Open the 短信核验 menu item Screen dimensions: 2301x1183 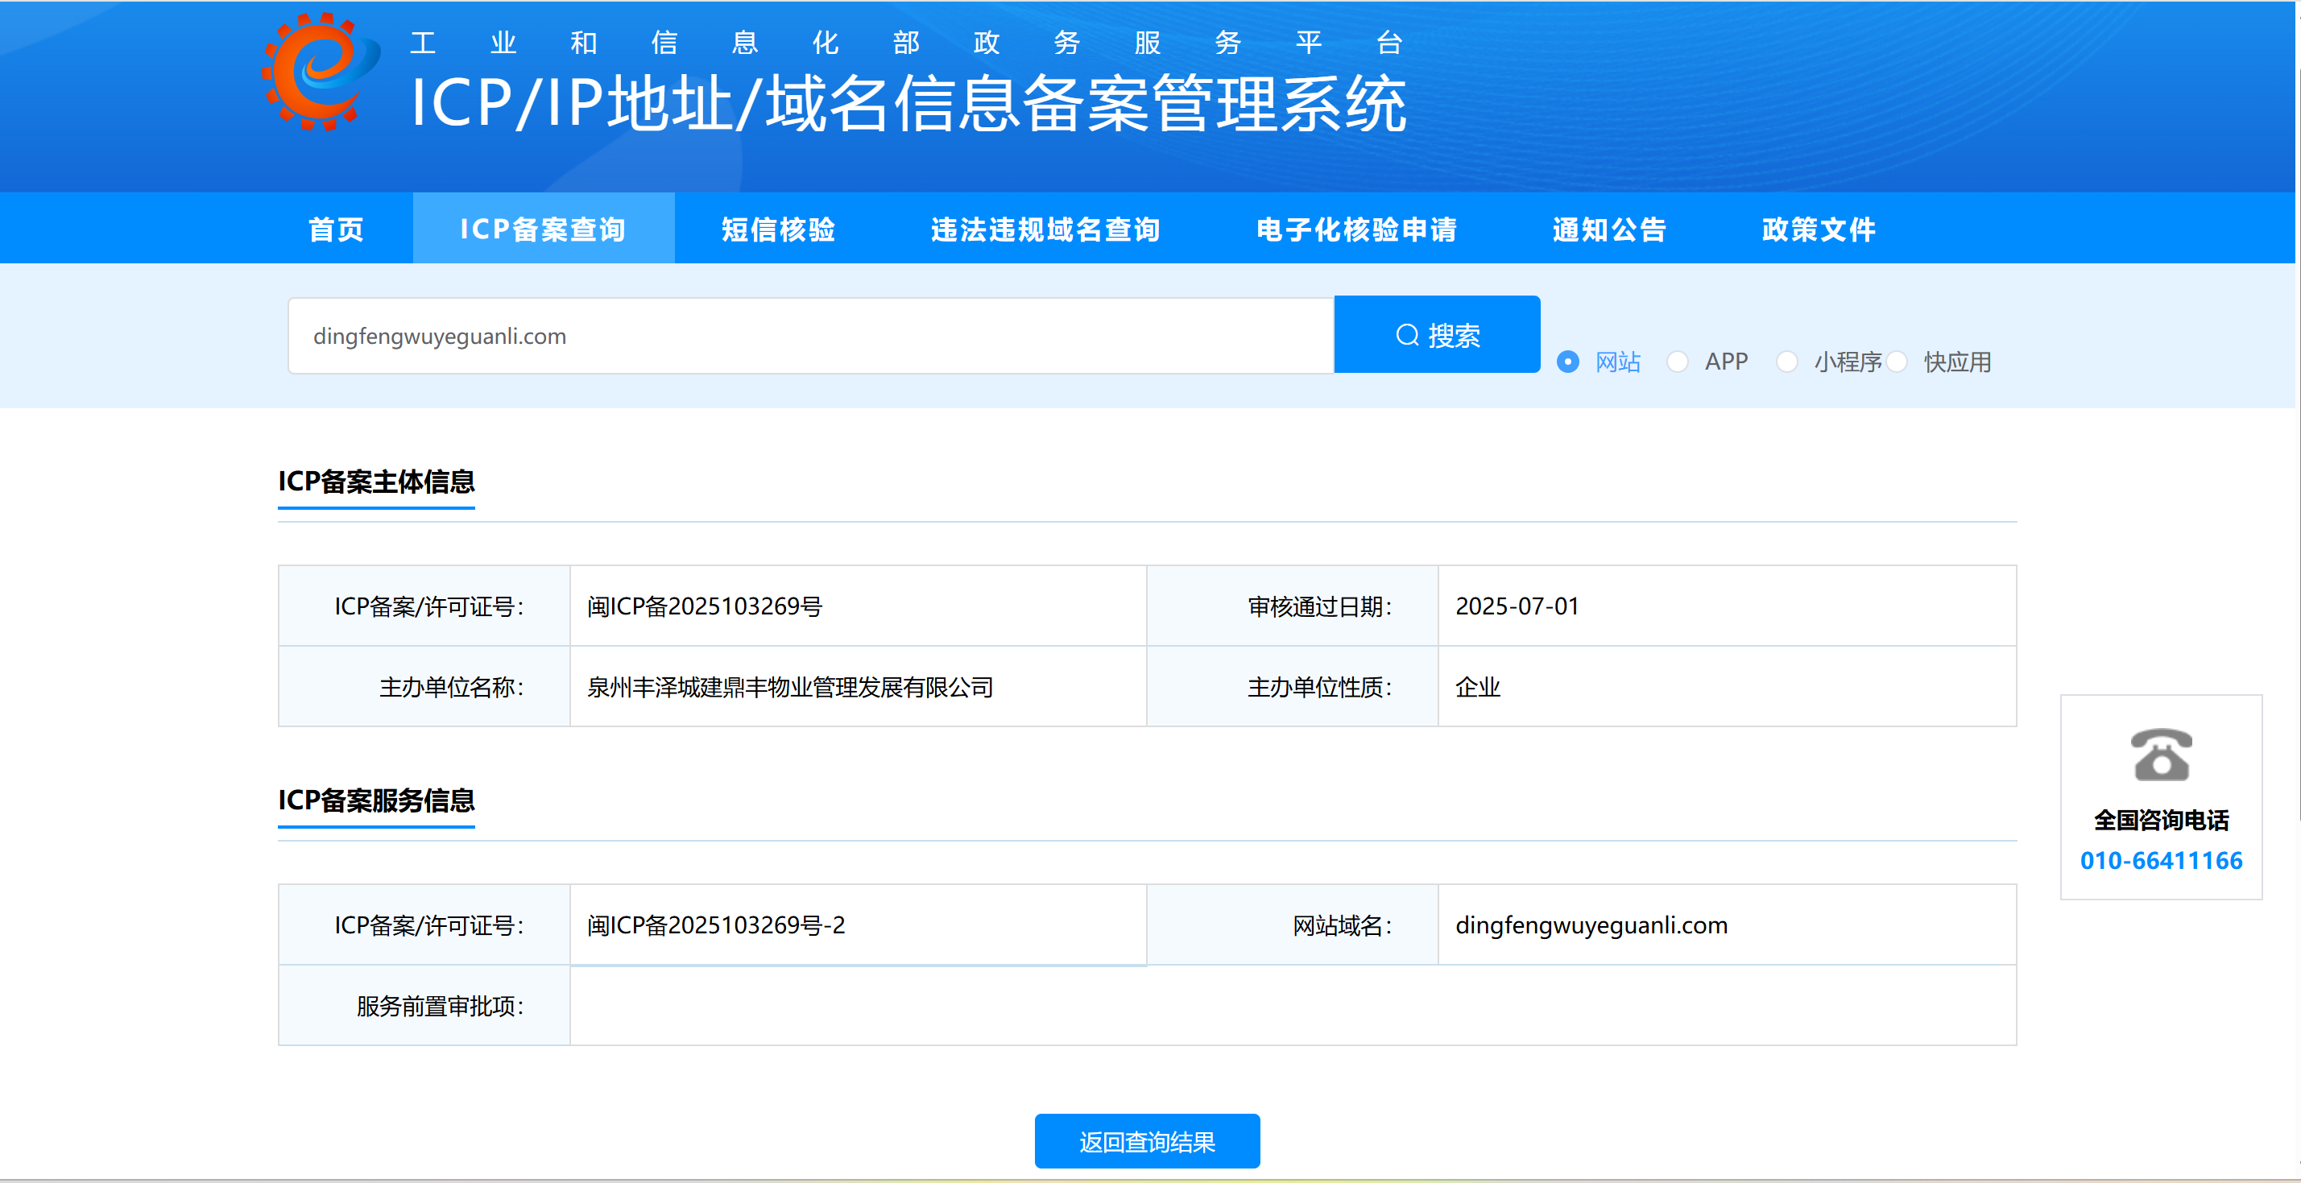click(x=778, y=230)
